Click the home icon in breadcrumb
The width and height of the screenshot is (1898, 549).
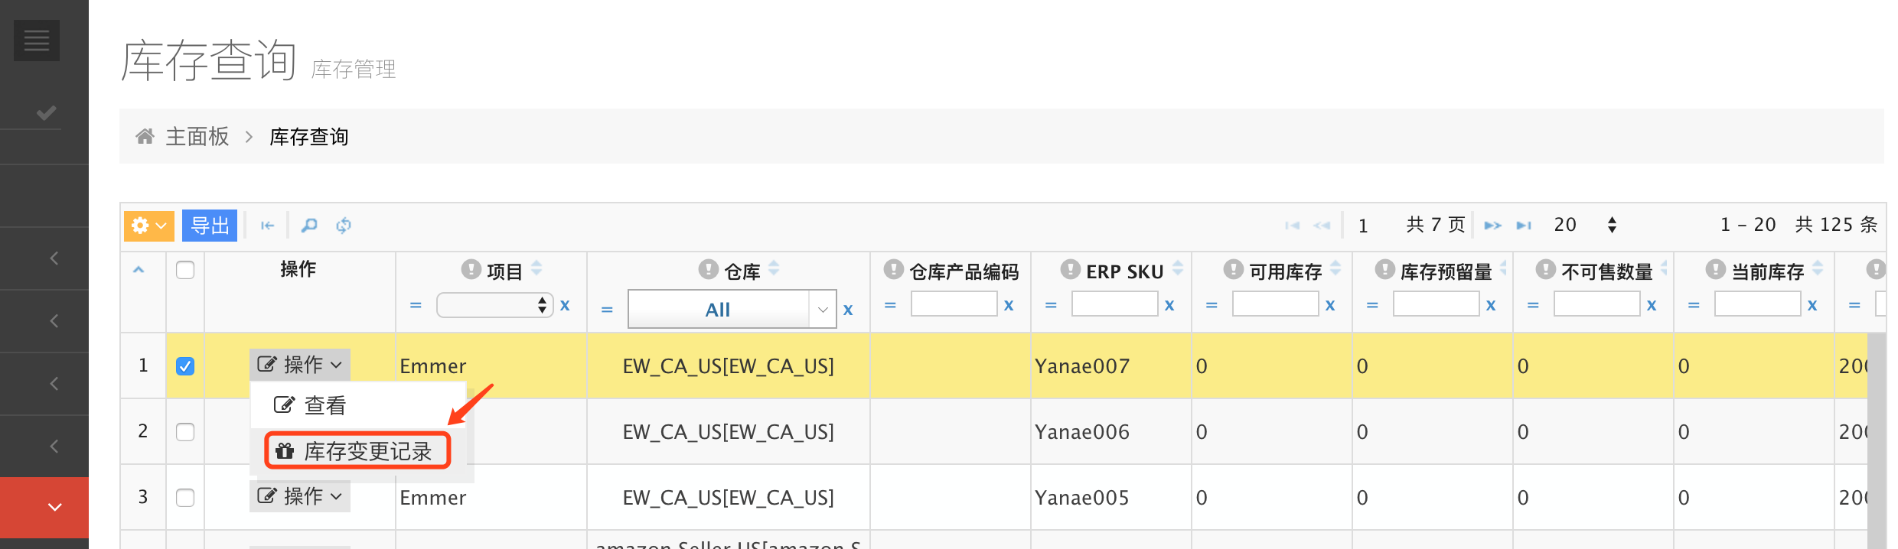coord(145,137)
